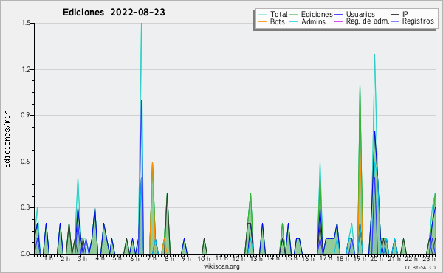Click the 'CC BY-SA 3.0' license text

420,267
